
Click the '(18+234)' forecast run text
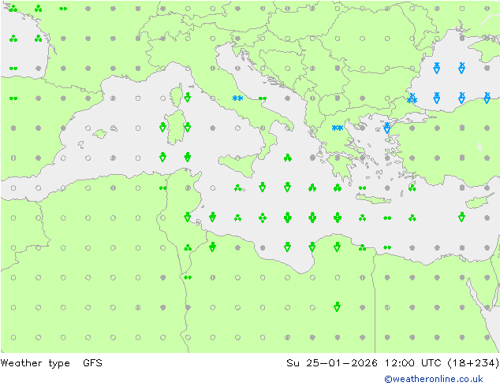point(473,362)
